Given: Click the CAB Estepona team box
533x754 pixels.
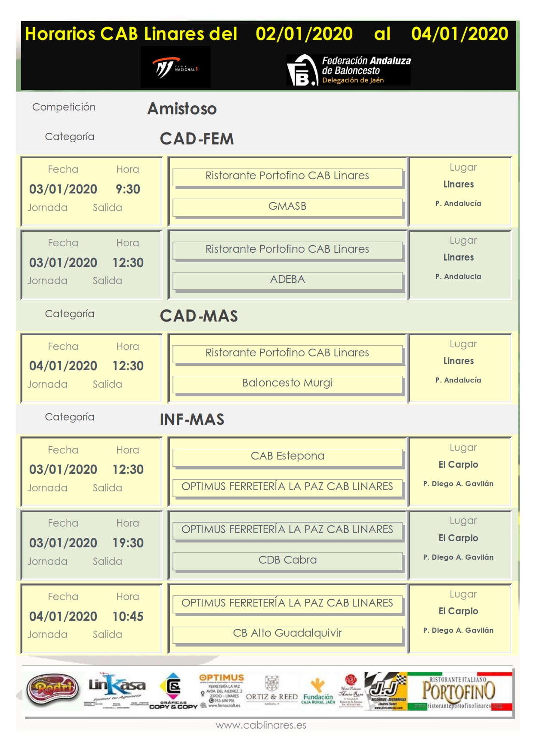Looking at the screenshot, I should (287, 456).
